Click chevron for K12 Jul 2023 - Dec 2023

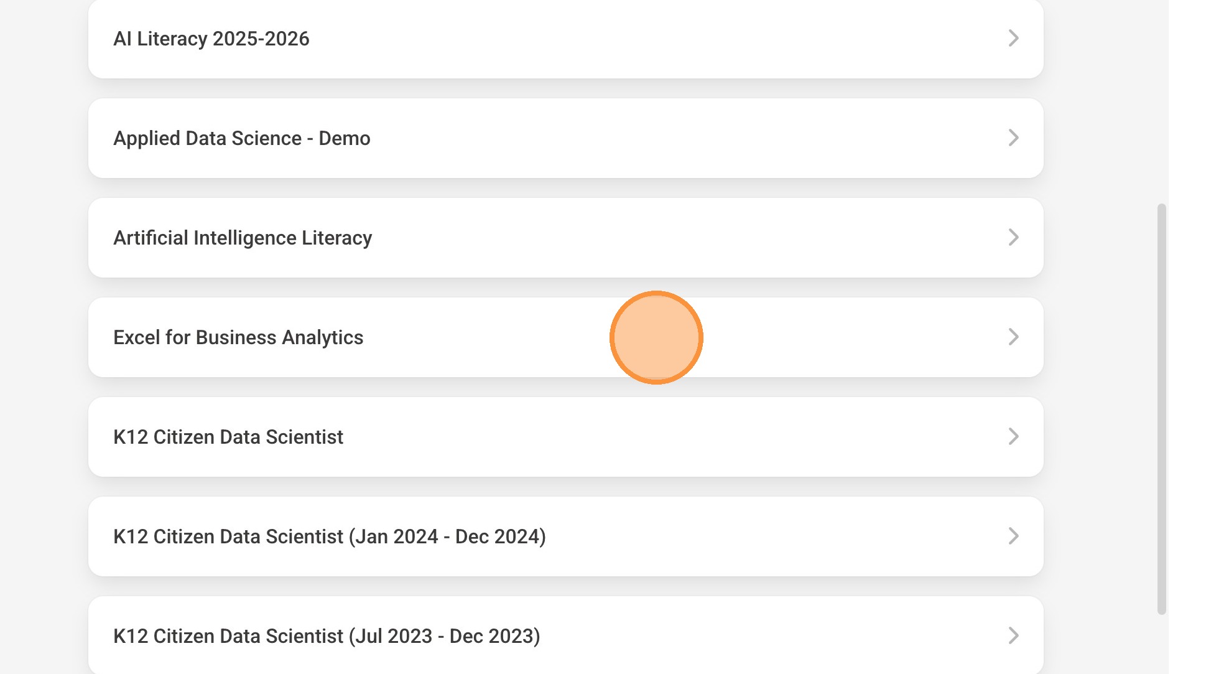(1013, 636)
